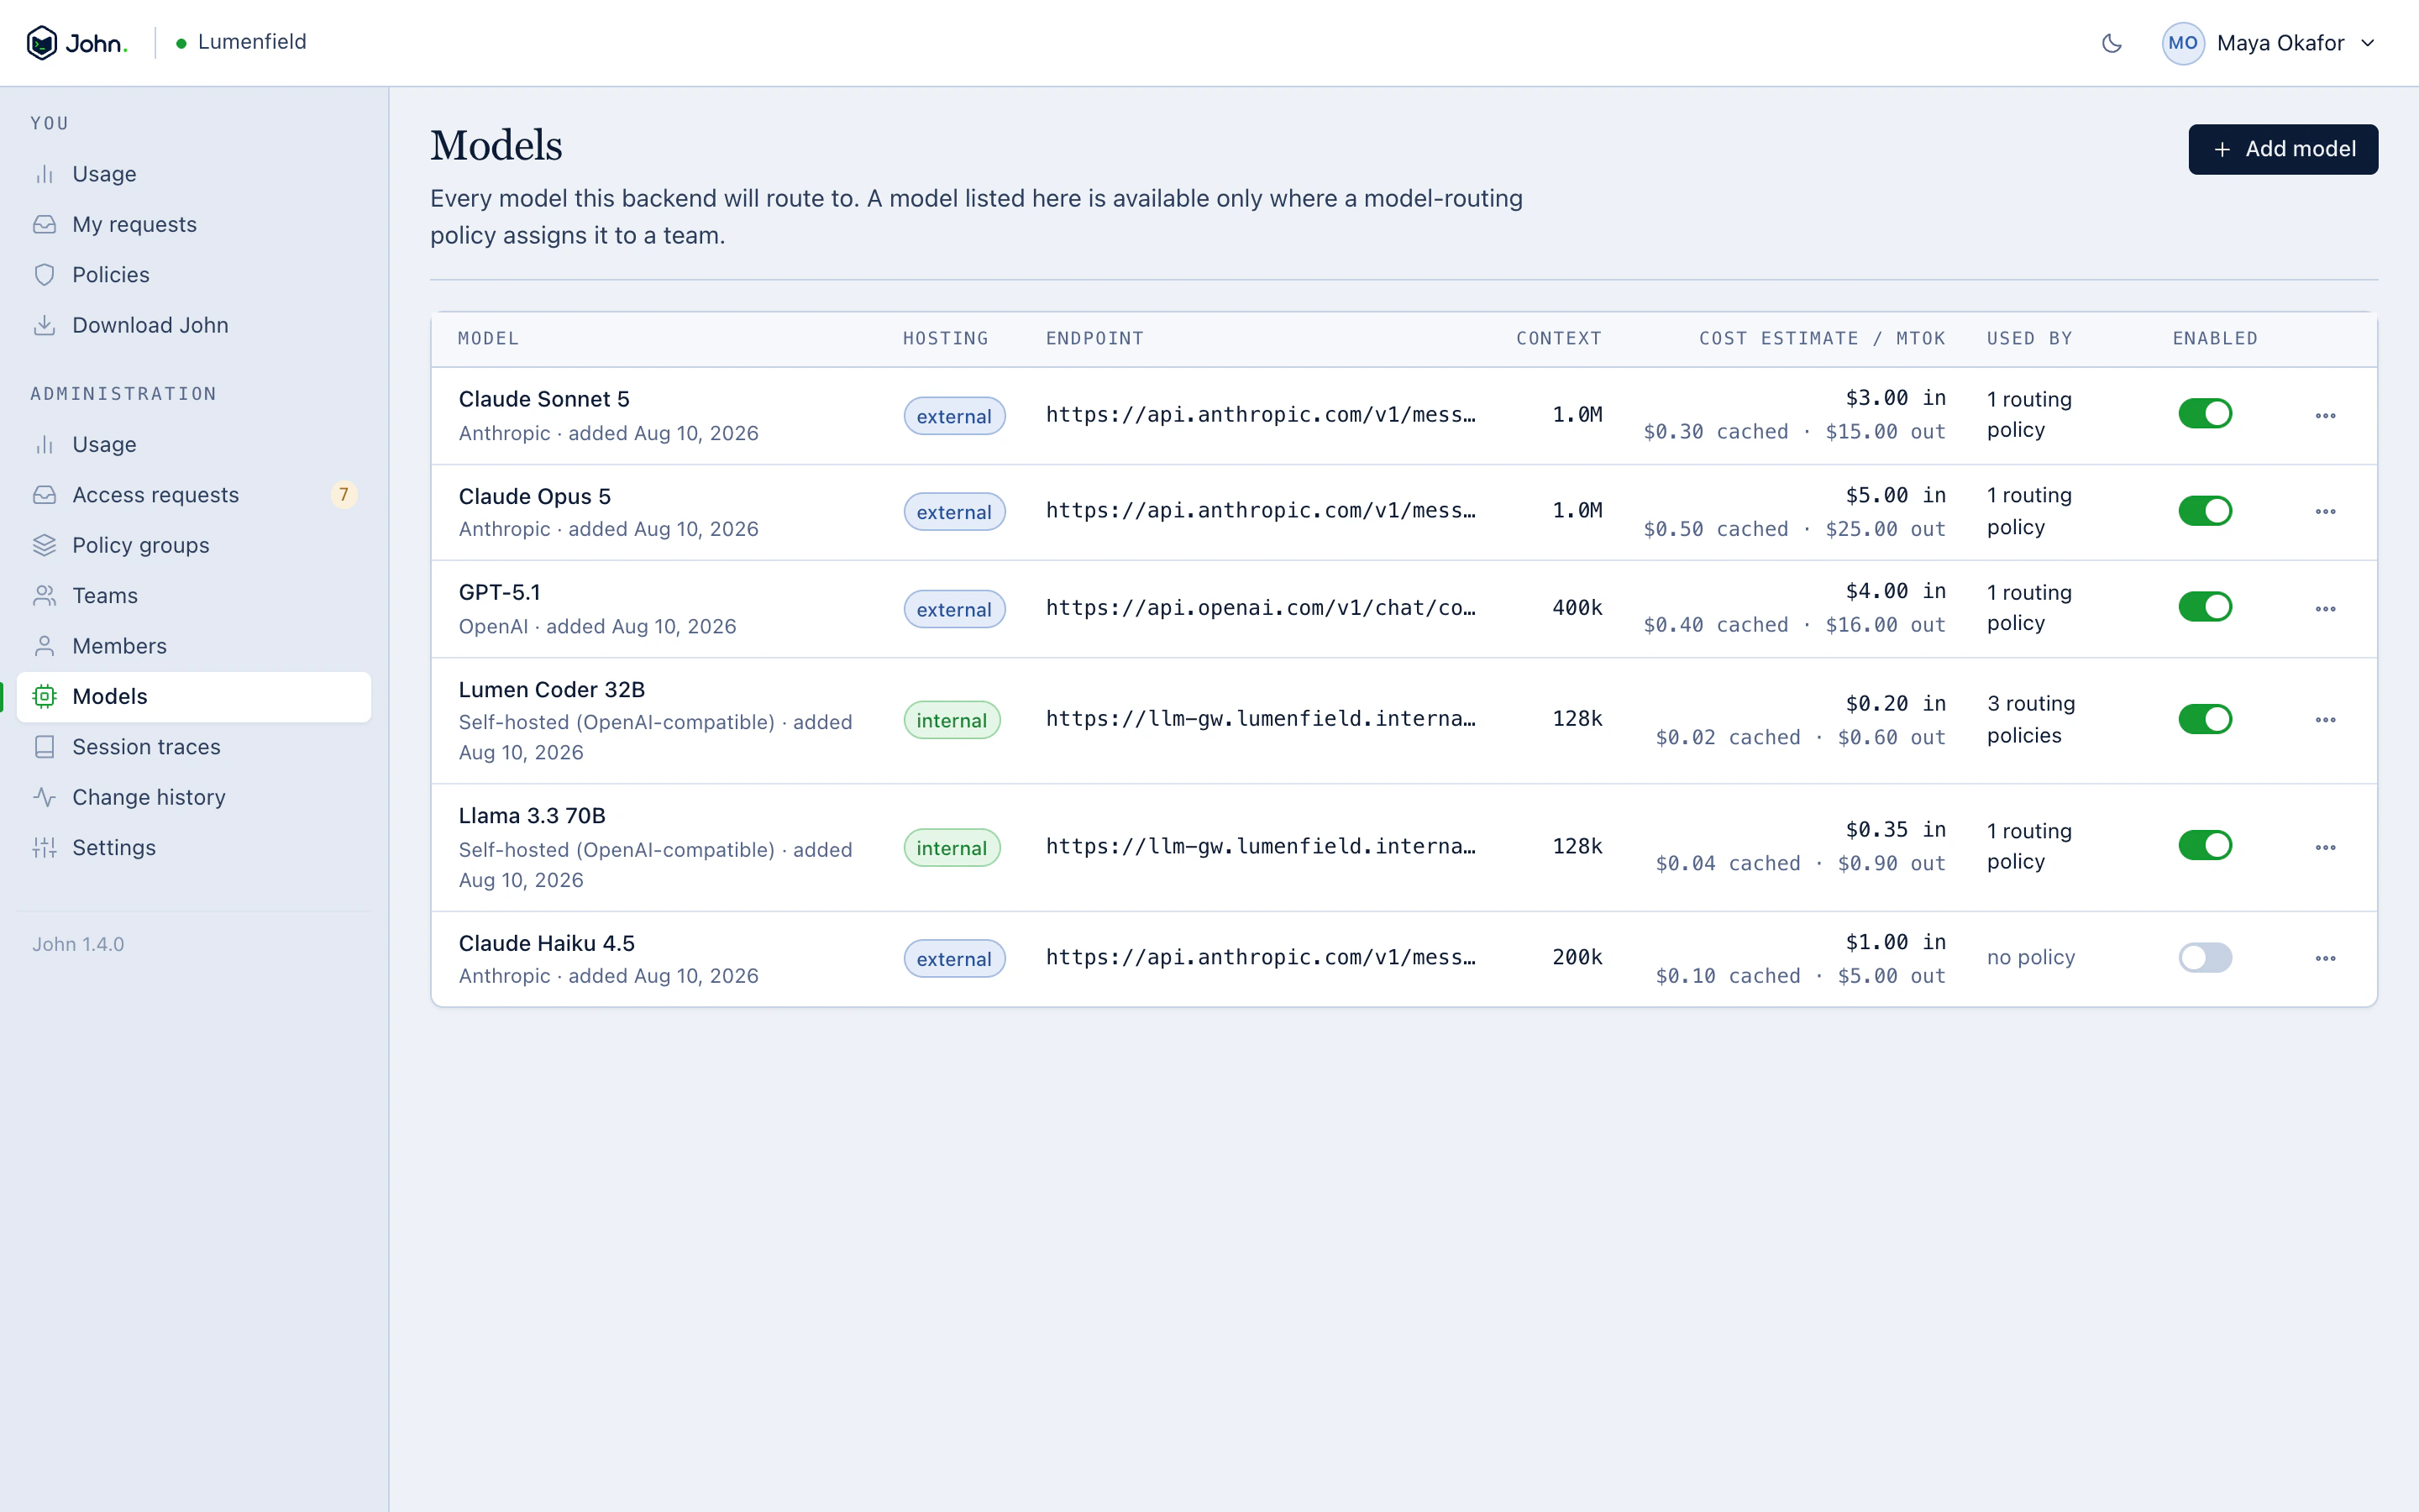Click the Lumenfield workspace name
Viewport: 2419px width, 1512px height.
point(252,42)
